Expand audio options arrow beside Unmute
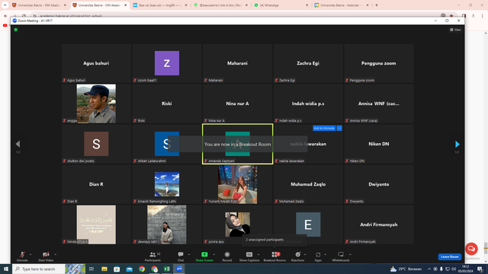Image resolution: width=488 pixels, height=274 pixels. [x=30, y=254]
